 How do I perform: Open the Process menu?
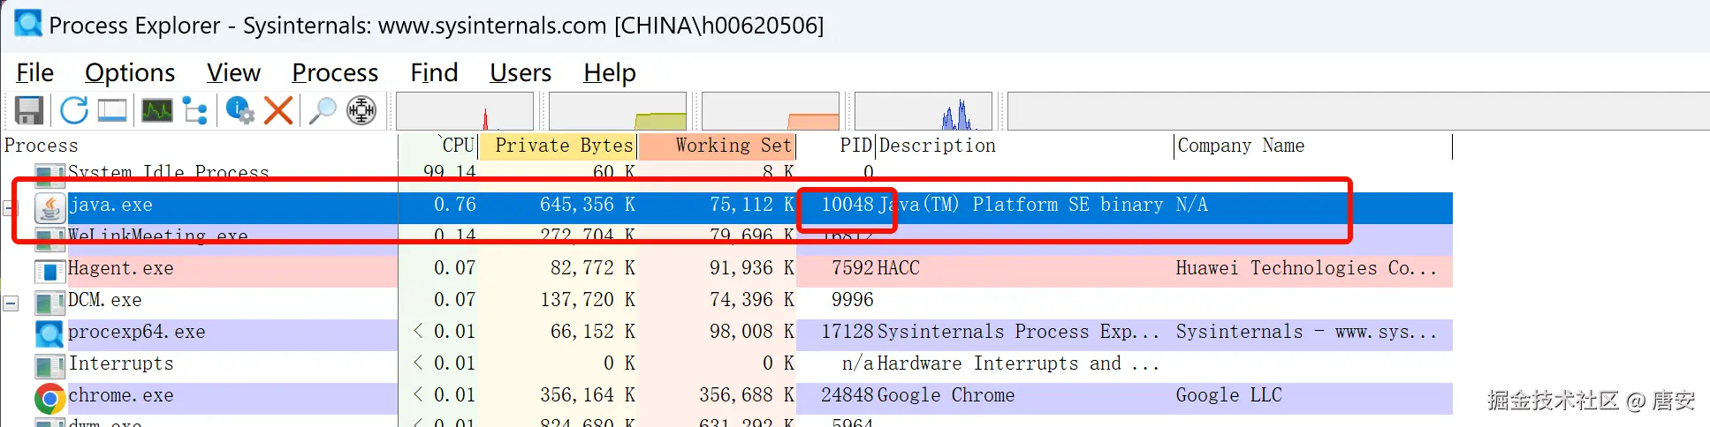(x=335, y=72)
